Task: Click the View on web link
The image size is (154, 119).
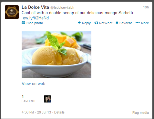Action: [34, 83]
